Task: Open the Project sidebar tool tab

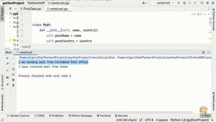Action: (x=2, y=14)
